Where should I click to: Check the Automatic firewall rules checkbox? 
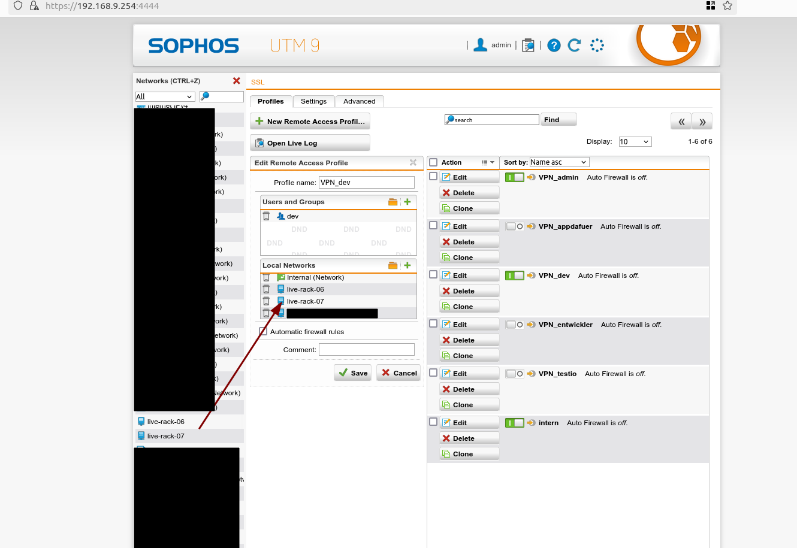[263, 332]
